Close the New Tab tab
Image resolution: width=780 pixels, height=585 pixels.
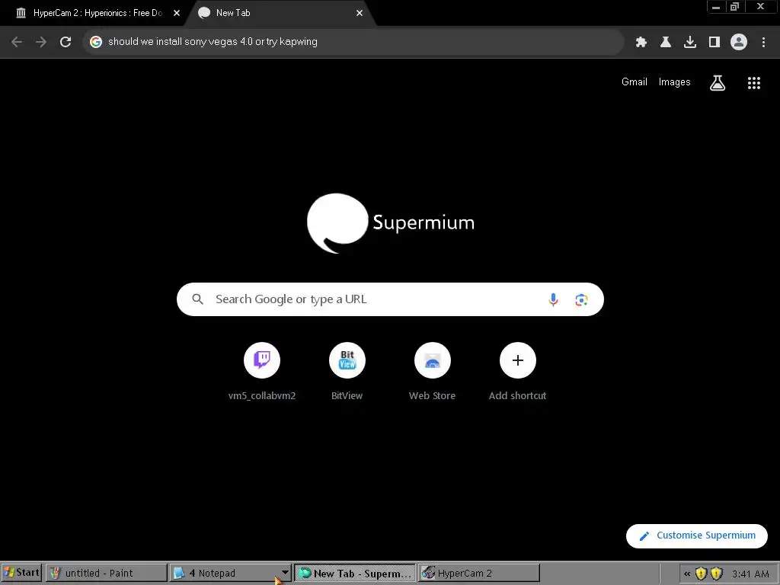(x=360, y=13)
